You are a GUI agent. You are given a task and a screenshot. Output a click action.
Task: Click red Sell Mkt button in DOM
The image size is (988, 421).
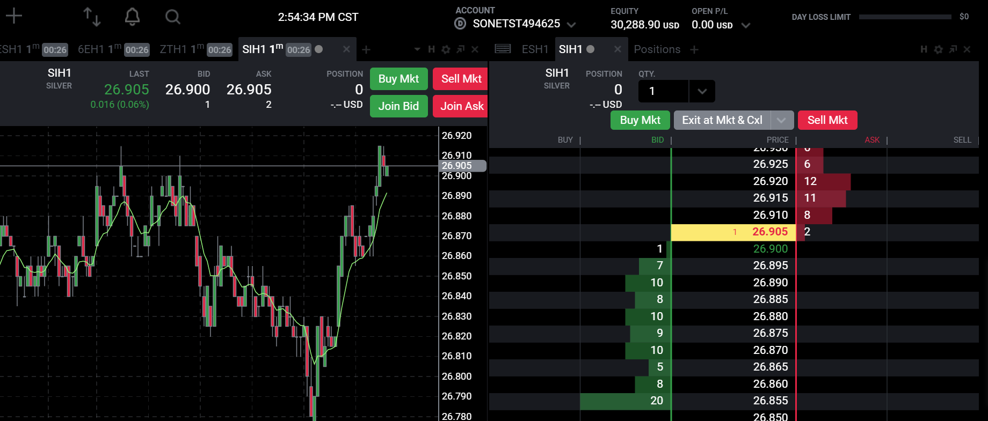click(827, 120)
